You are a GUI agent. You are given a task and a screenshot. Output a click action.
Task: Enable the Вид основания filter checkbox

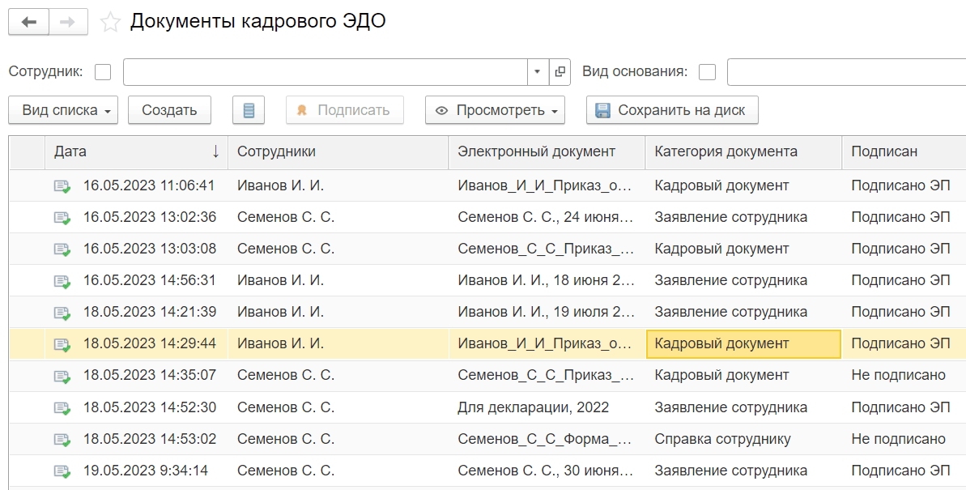click(707, 72)
